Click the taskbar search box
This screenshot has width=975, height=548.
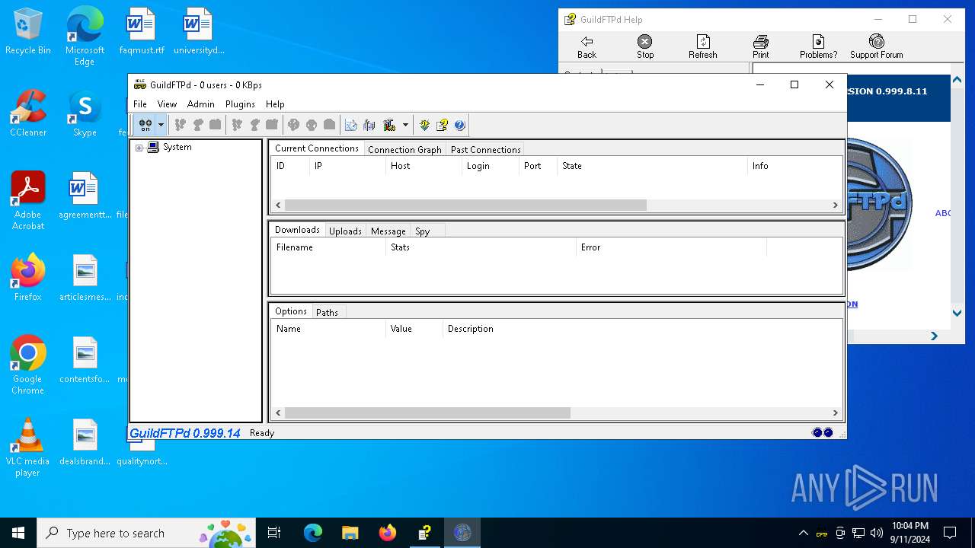(x=146, y=533)
